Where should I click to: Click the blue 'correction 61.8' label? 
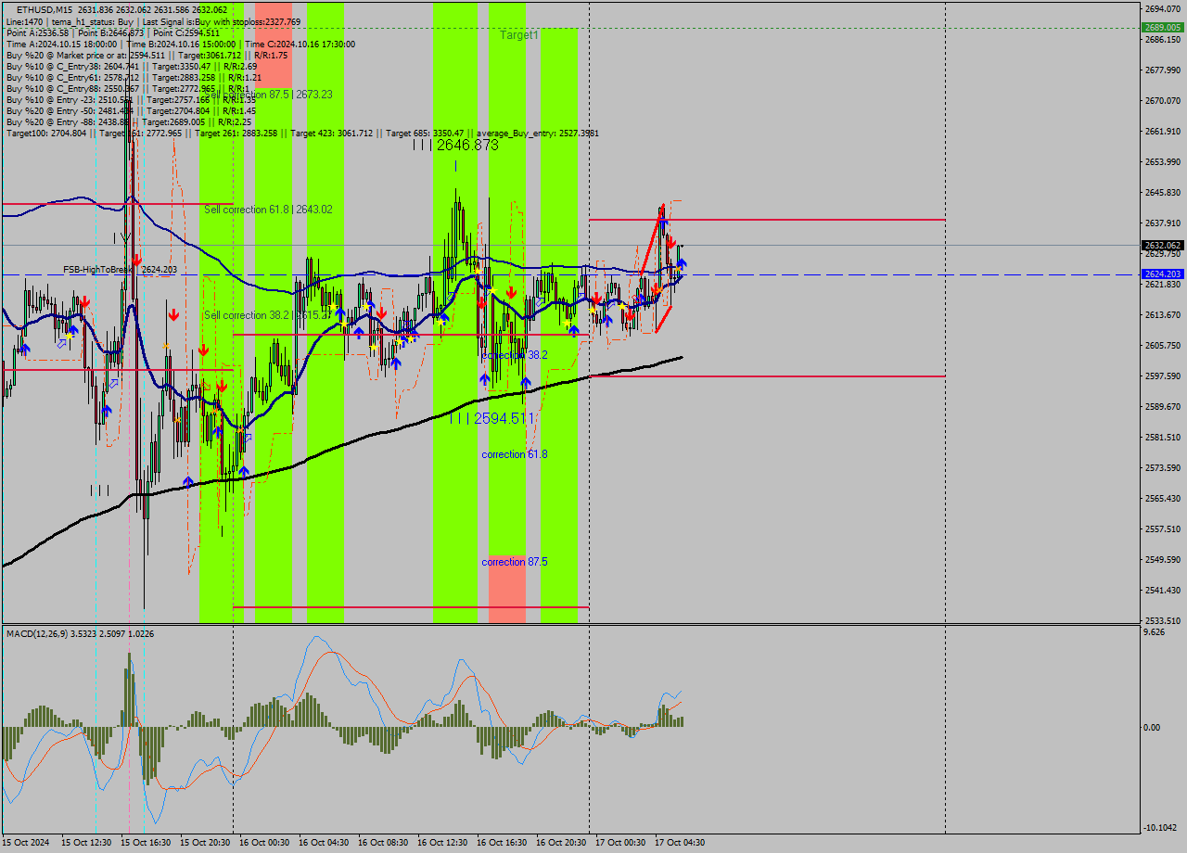pos(515,454)
